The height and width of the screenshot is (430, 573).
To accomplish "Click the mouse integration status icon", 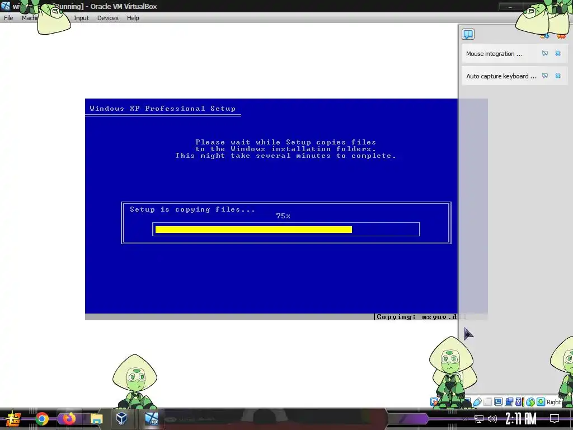I will coord(530,402).
